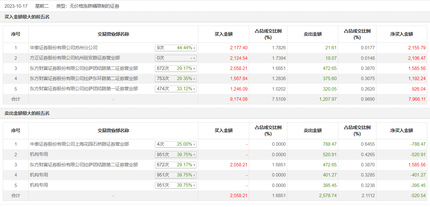Click arrow icon in 机构专用 row with 395.45

coord(194,185)
